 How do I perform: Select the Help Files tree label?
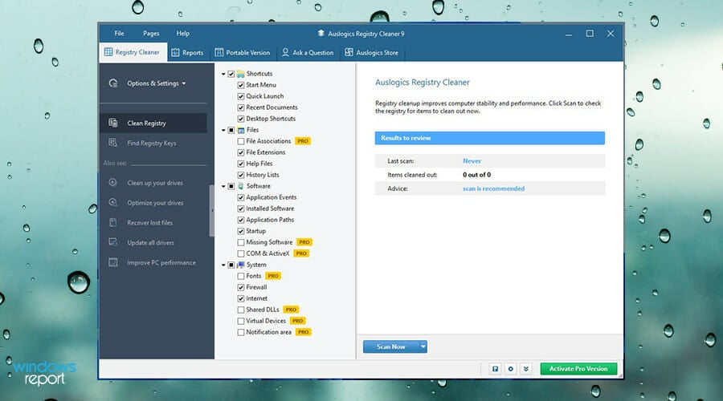coord(259,164)
